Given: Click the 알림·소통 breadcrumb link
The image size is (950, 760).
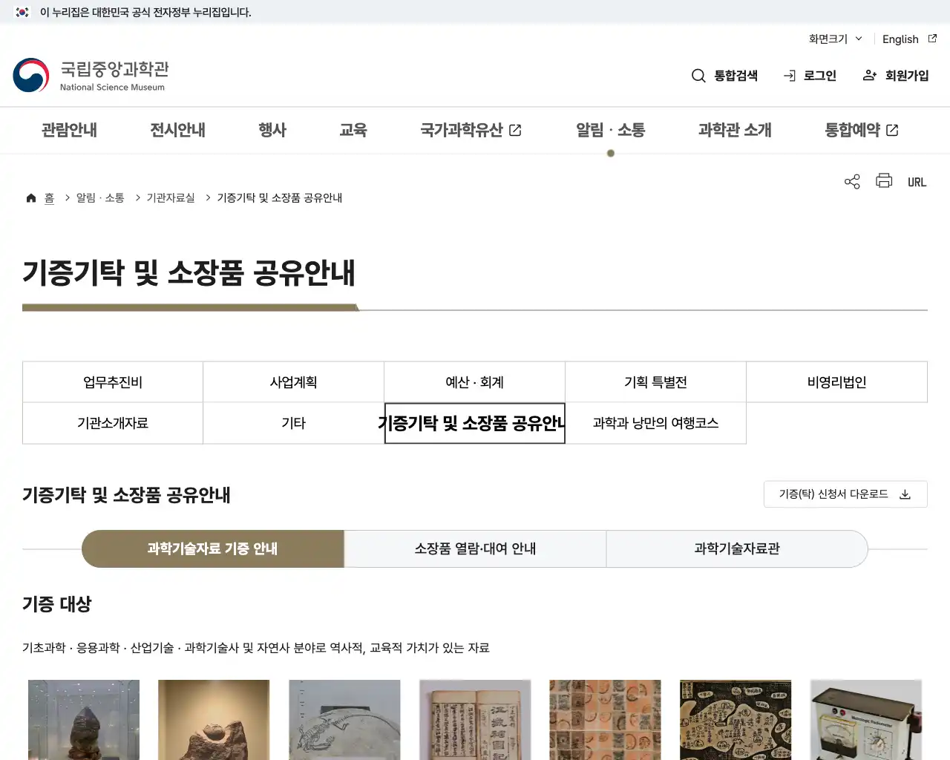Looking at the screenshot, I should 100,197.
